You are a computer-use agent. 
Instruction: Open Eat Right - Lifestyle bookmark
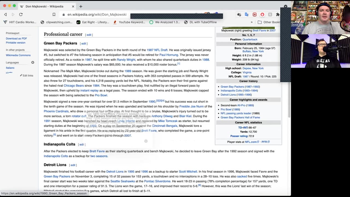point(93,22)
